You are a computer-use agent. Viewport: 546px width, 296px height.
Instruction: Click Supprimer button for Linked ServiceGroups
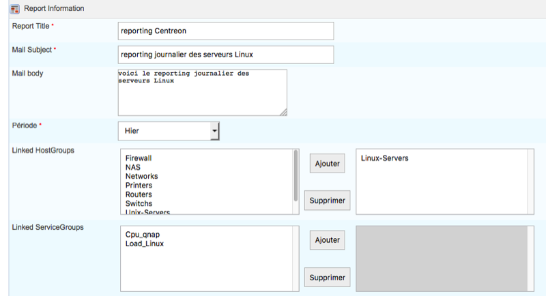(327, 278)
